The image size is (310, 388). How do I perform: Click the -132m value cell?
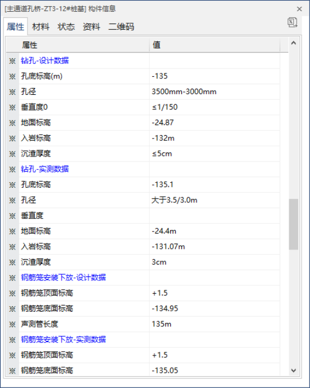coord(215,138)
